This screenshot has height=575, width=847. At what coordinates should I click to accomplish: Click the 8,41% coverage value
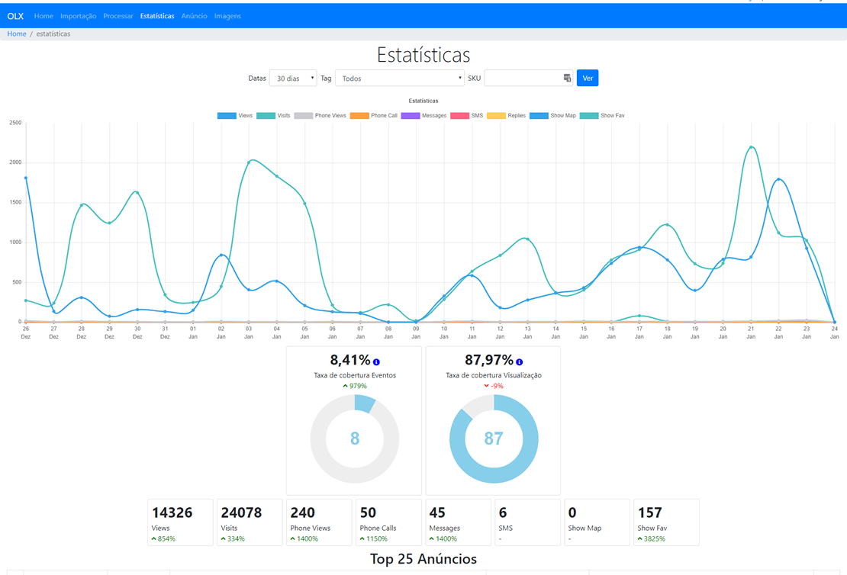350,360
